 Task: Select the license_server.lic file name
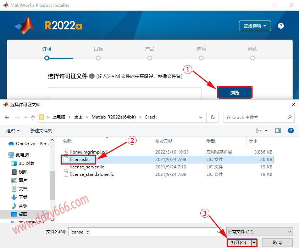87,167
